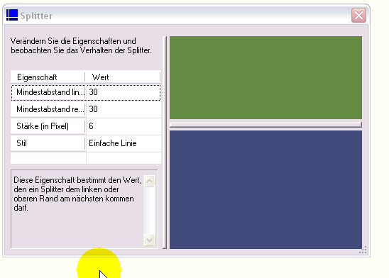389x278 pixels.
Task: Click the Wert column header
Action: pyautogui.click(x=123, y=77)
